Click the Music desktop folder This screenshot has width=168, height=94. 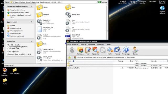click(5, 81)
